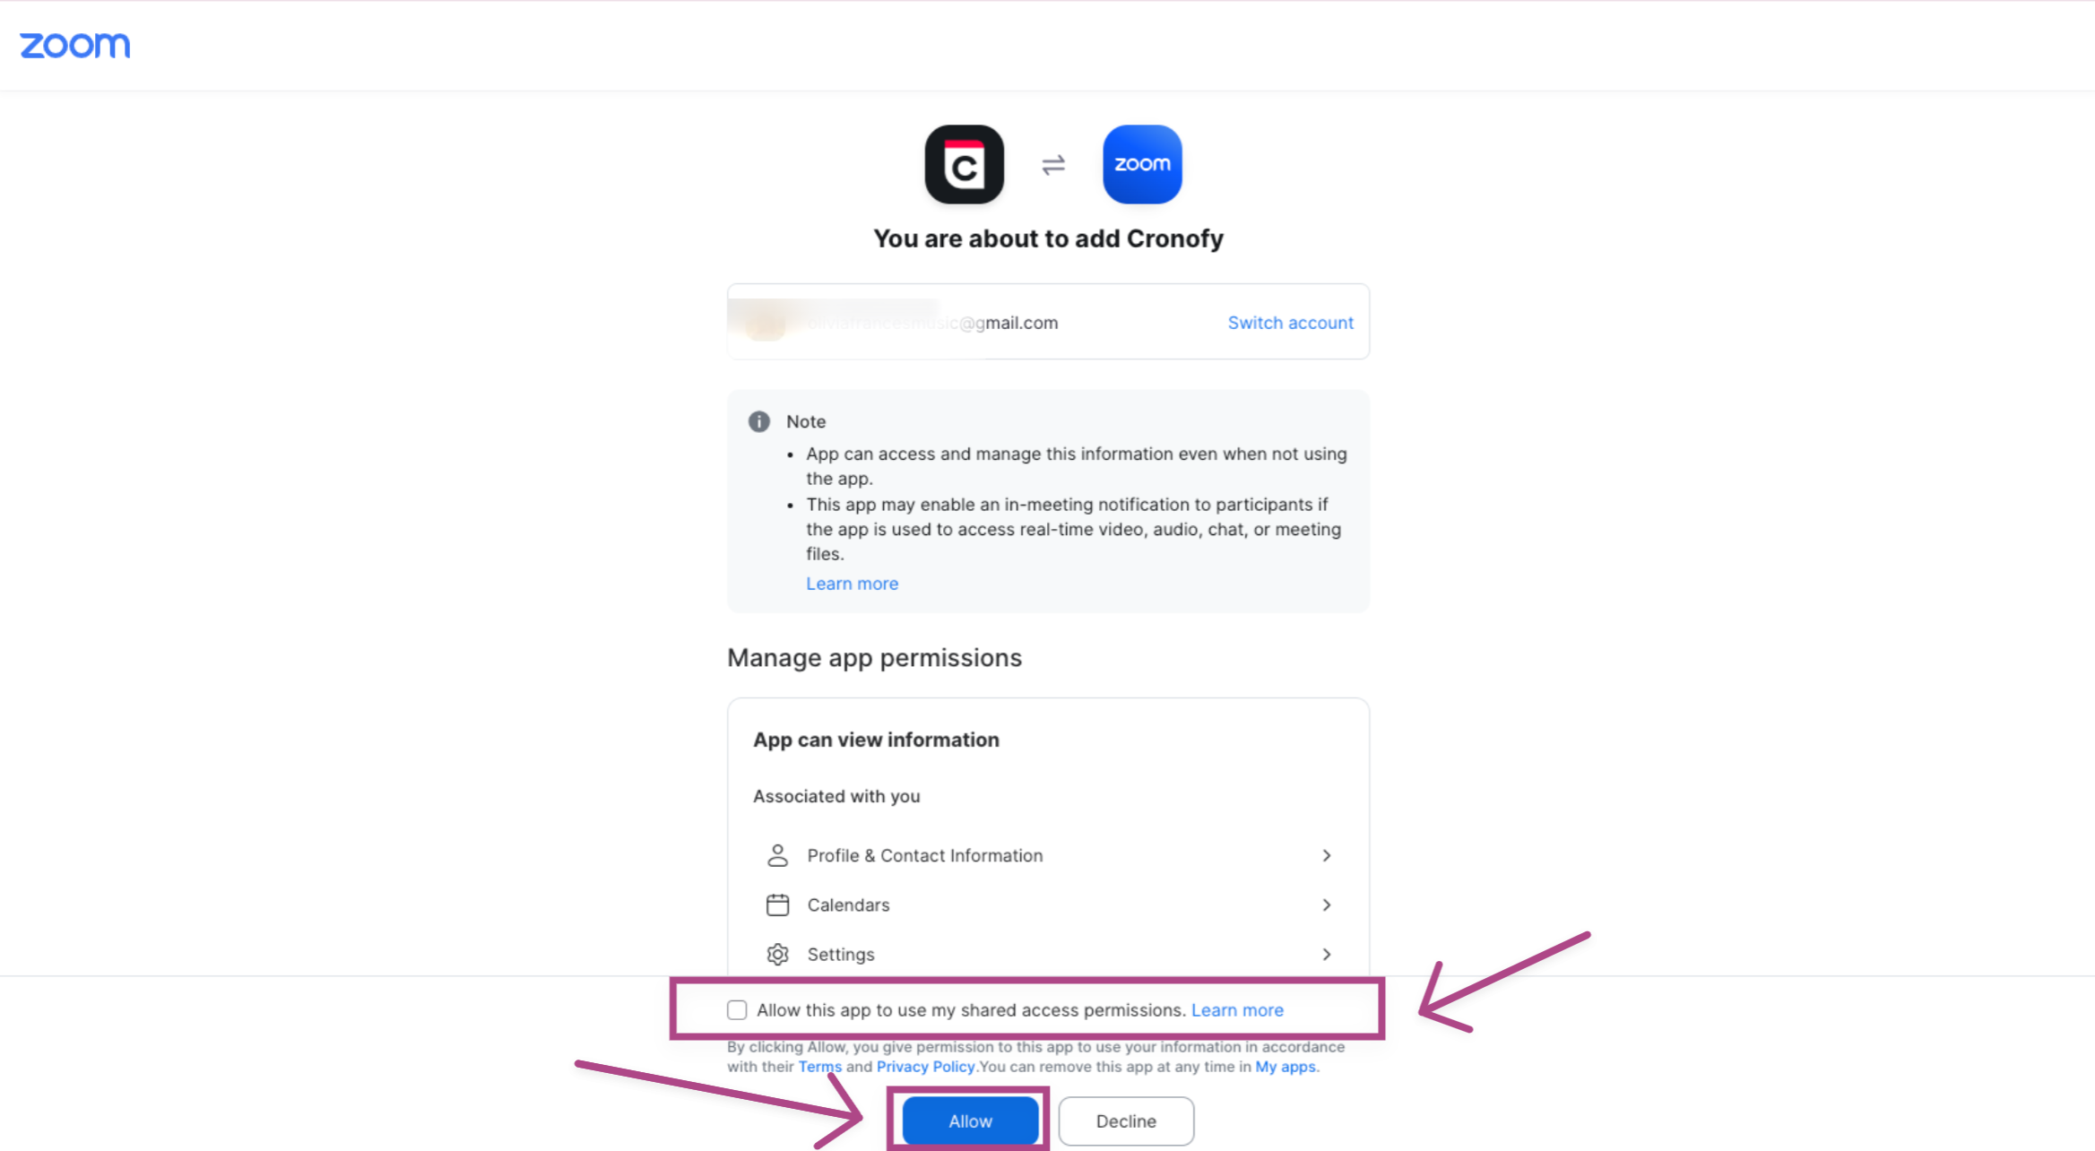Click the blue Zoom app icon

[x=1142, y=164]
